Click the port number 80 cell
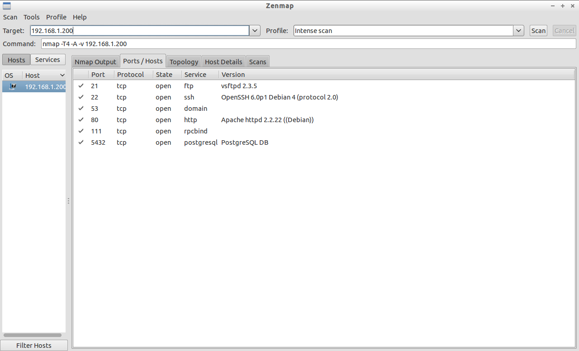The width and height of the screenshot is (579, 351). point(95,119)
